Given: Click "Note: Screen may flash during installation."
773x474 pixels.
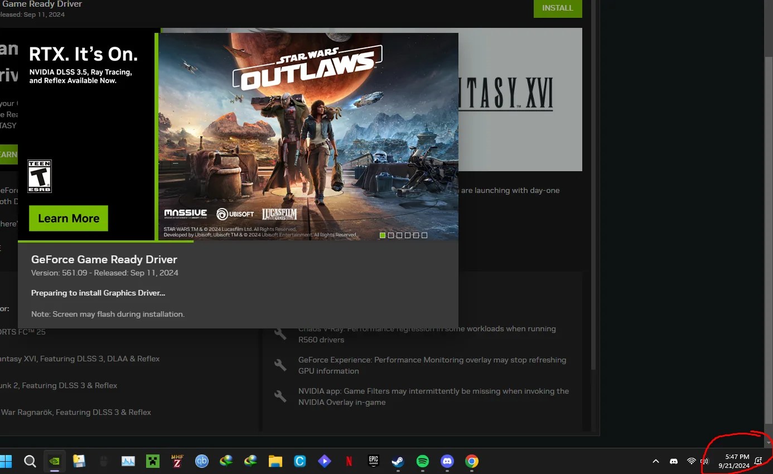Looking at the screenshot, I should pos(108,314).
